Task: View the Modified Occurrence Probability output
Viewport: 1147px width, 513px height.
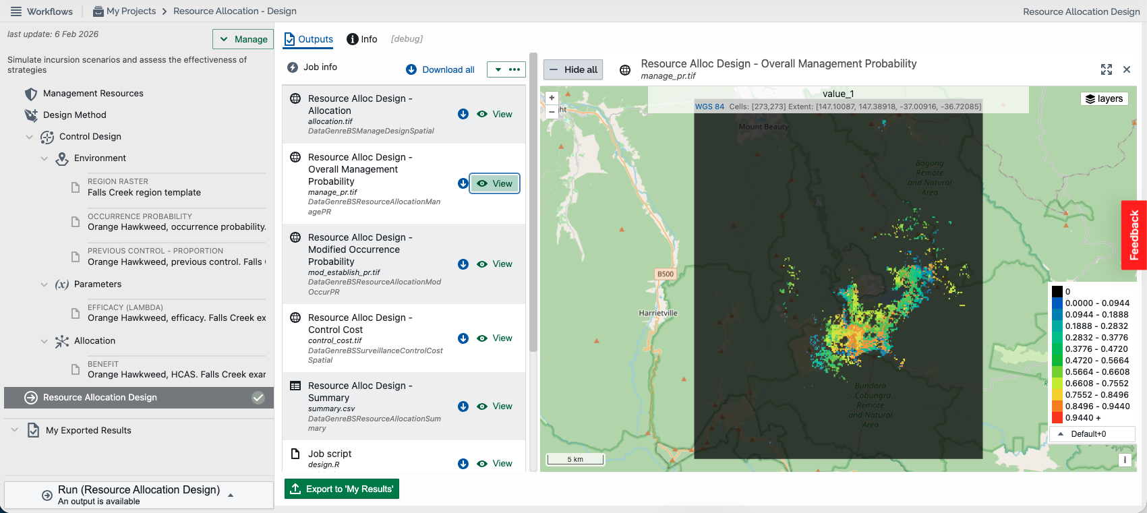Action: click(495, 264)
